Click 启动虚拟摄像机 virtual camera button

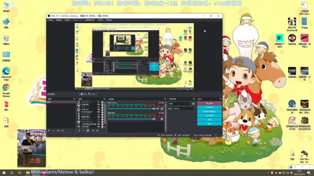pyautogui.click(x=210, y=111)
